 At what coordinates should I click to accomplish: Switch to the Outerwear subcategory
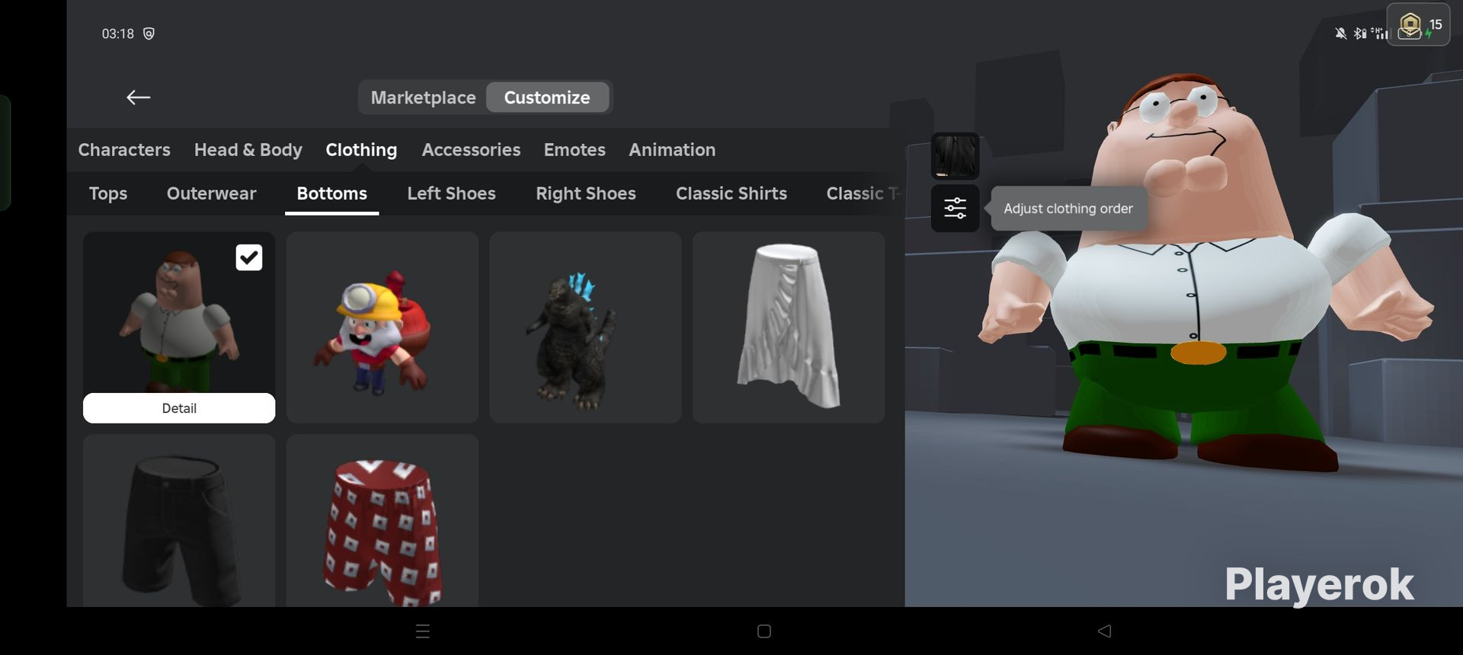point(211,193)
